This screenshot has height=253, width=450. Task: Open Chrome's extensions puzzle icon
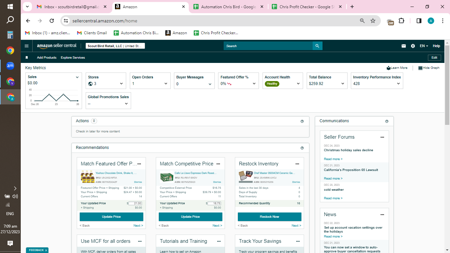coord(401,21)
